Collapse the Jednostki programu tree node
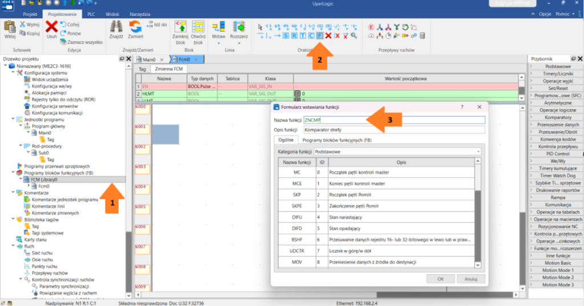 13,119
